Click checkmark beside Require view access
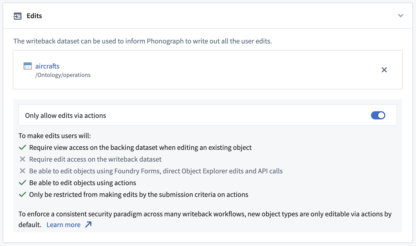Screen dimensions: 416x246 pyautogui.click(x=23, y=148)
